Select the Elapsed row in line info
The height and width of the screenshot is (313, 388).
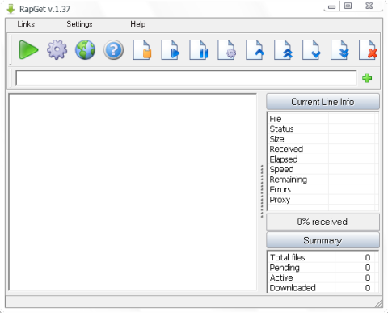323,159
